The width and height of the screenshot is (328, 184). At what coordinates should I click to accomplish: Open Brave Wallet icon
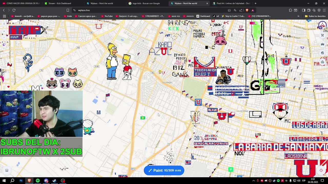coord(309,10)
